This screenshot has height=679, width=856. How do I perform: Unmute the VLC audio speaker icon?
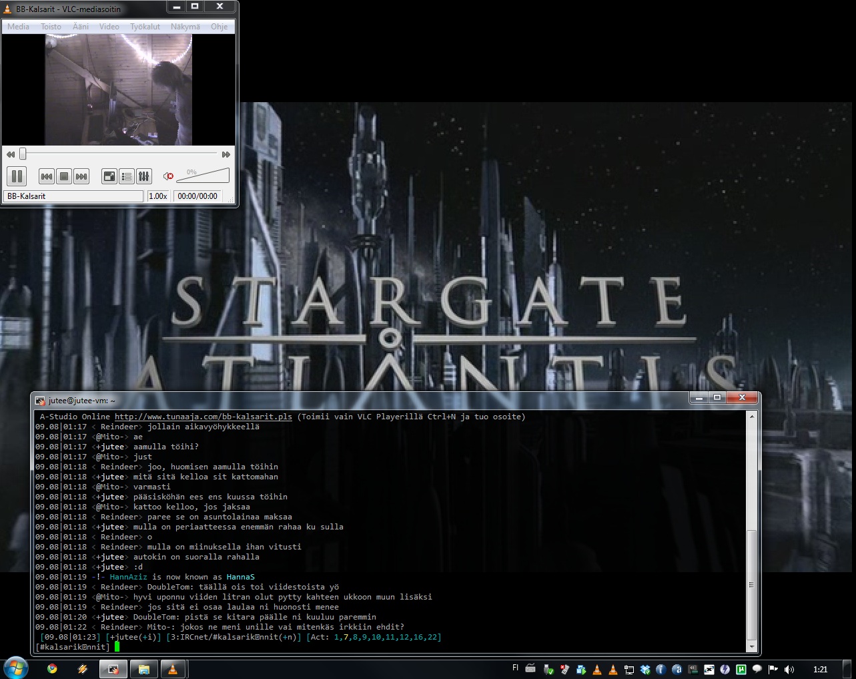tap(168, 176)
